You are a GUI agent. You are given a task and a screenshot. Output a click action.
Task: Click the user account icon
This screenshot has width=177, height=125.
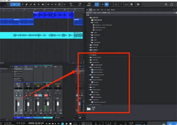tap(166, 4)
